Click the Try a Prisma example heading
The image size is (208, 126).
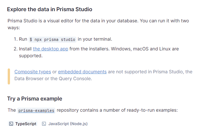point(35,99)
